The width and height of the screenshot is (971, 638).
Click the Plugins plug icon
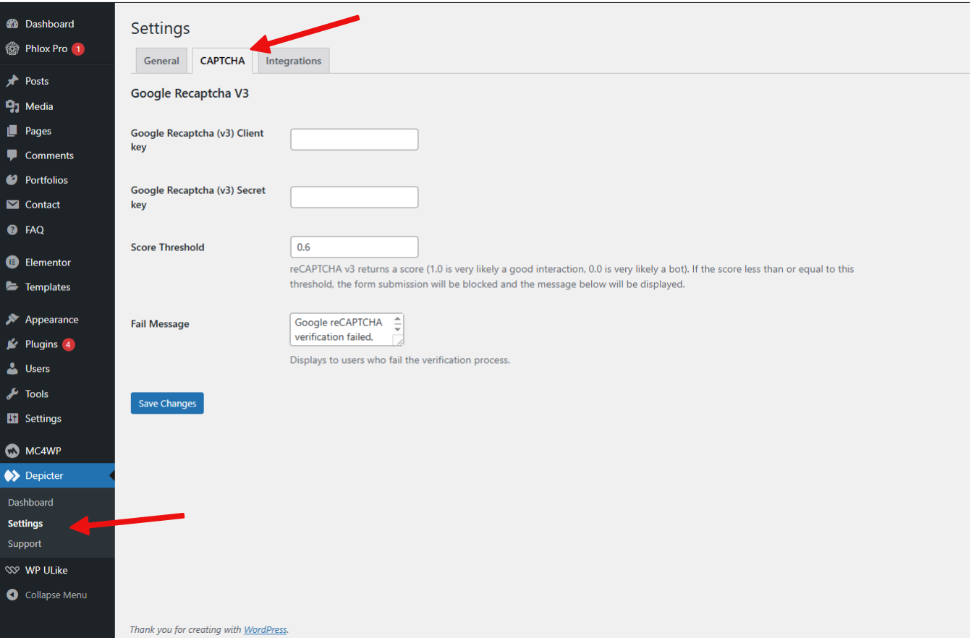[x=12, y=344]
